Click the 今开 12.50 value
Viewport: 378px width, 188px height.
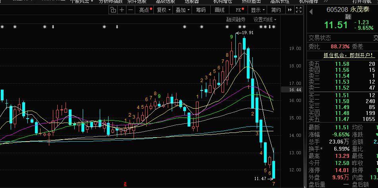click(342, 163)
